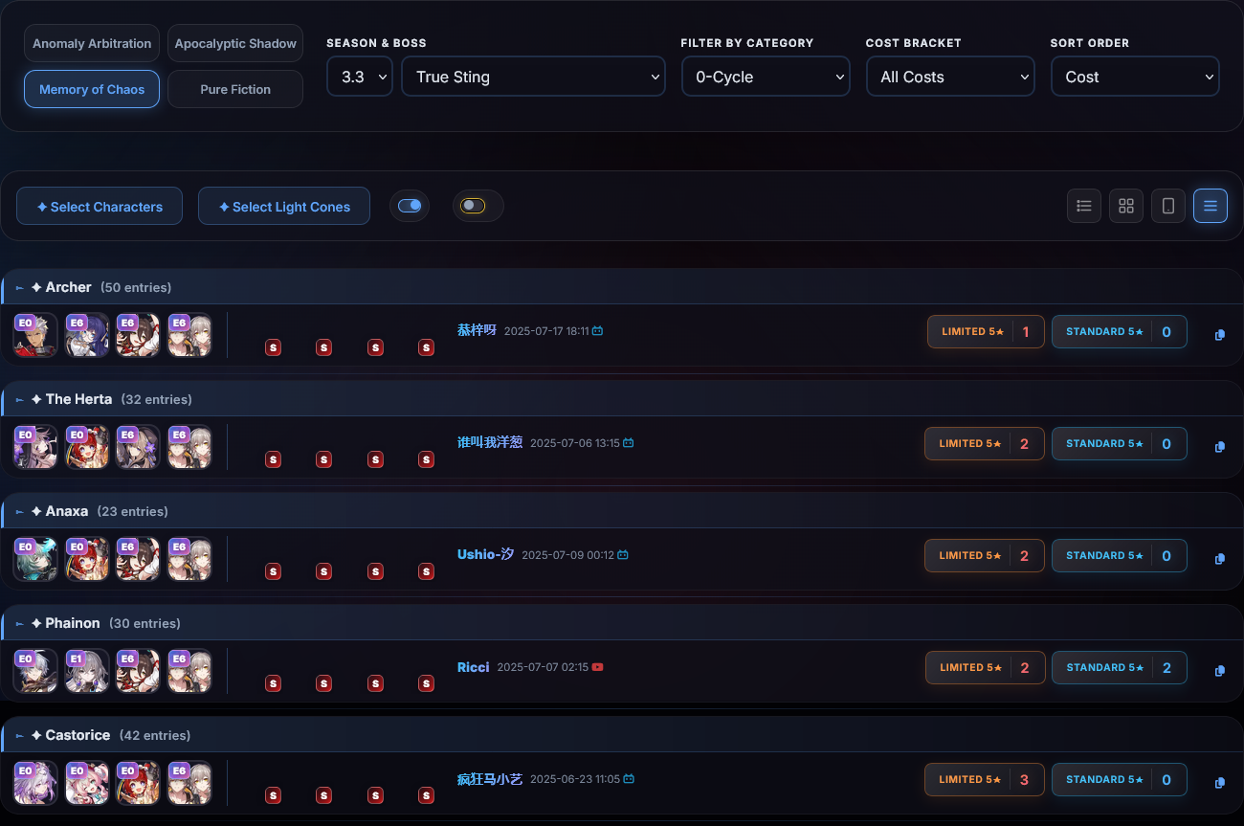
Task: Open the True Sting boss dropdown
Action: [533, 77]
